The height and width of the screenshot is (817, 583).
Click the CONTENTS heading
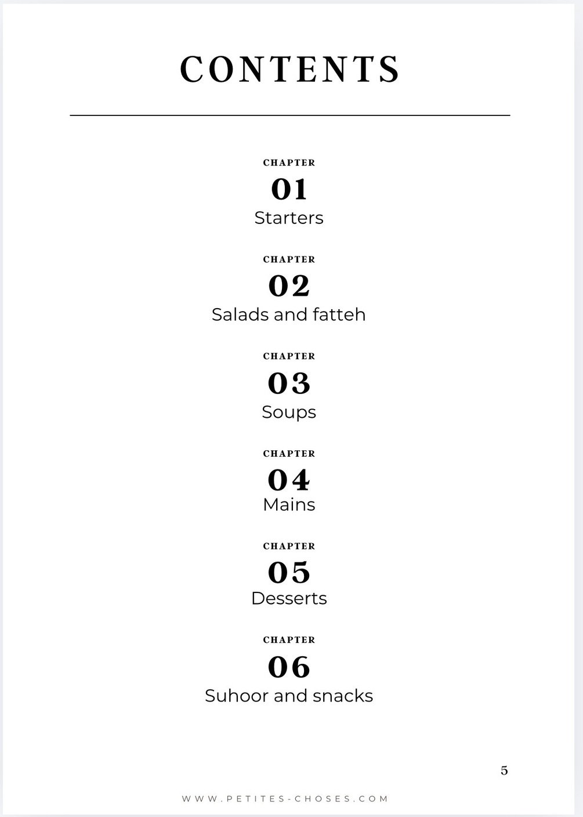click(289, 70)
